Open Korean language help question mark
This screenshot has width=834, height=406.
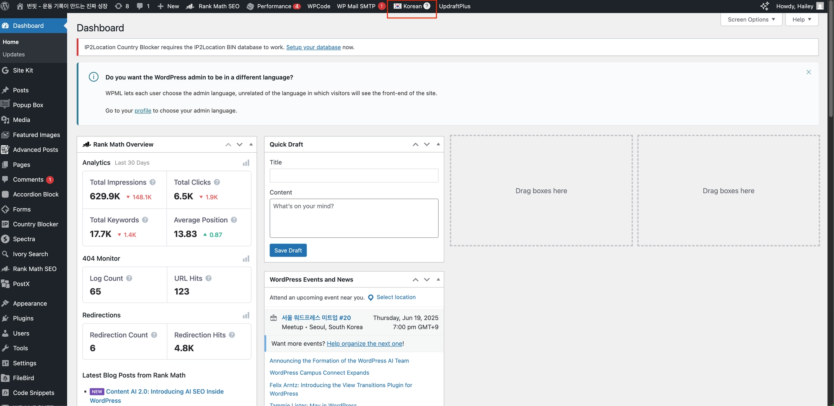(427, 6)
